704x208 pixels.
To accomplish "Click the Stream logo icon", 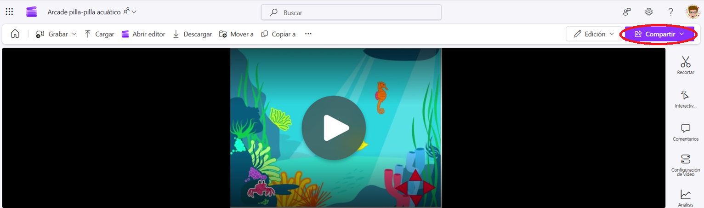I will pyautogui.click(x=31, y=12).
